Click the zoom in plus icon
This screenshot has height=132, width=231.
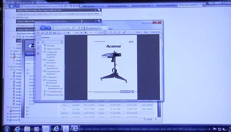click(x=85, y=33)
